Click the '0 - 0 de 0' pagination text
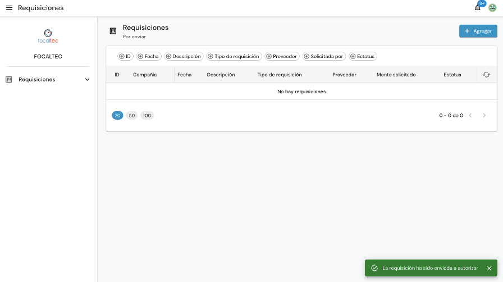This screenshot has width=503, height=282. [451, 115]
